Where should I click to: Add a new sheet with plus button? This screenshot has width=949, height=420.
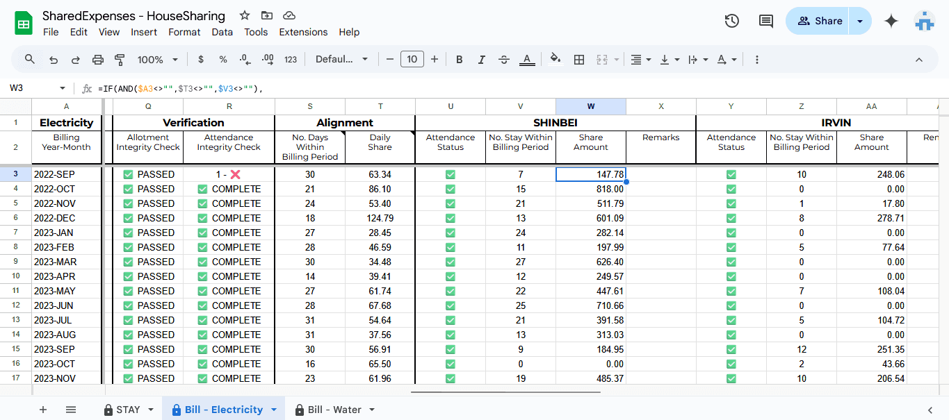pos(43,410)
